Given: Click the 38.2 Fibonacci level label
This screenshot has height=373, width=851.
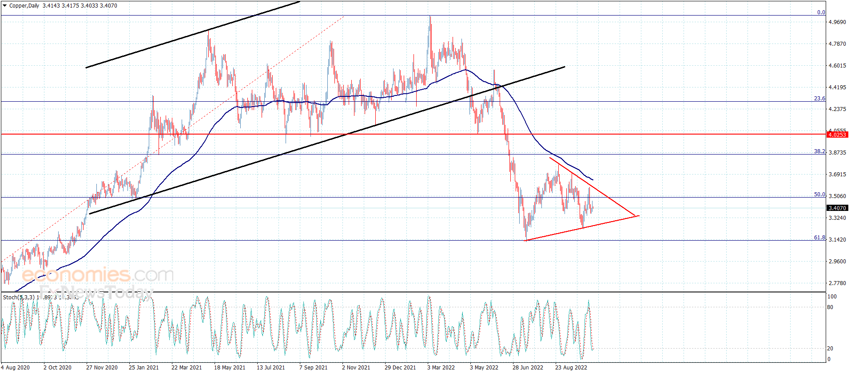Looking at the screenshot, I should pyautogui.click(x=819, y=151).
